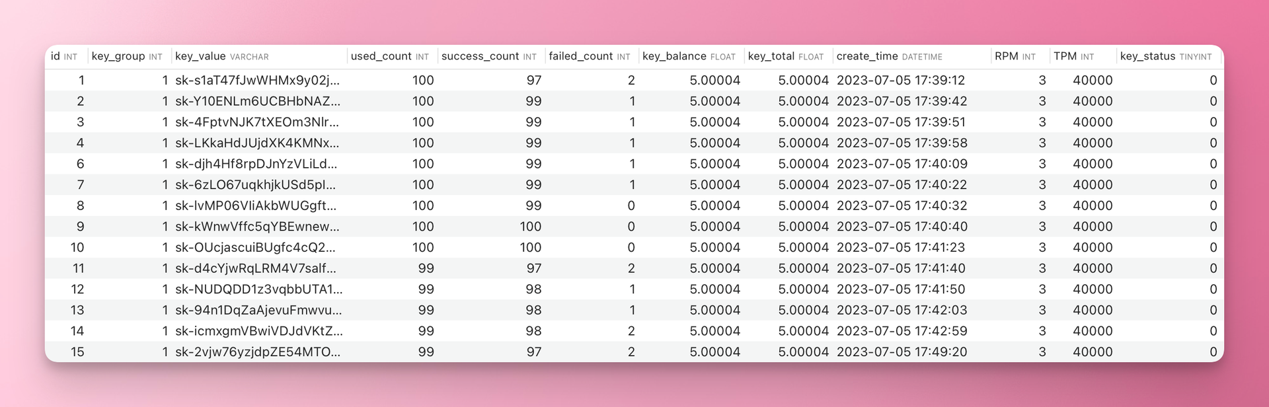Click key value cell starting sk-Y10ENLm6

pyautogui.click(x=257, y=102)
